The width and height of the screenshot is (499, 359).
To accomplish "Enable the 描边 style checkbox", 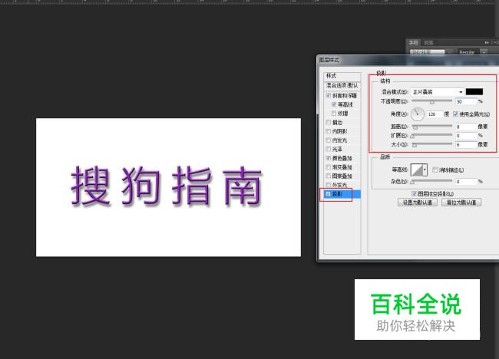I will pyautogui.click(x=328, y=122).
